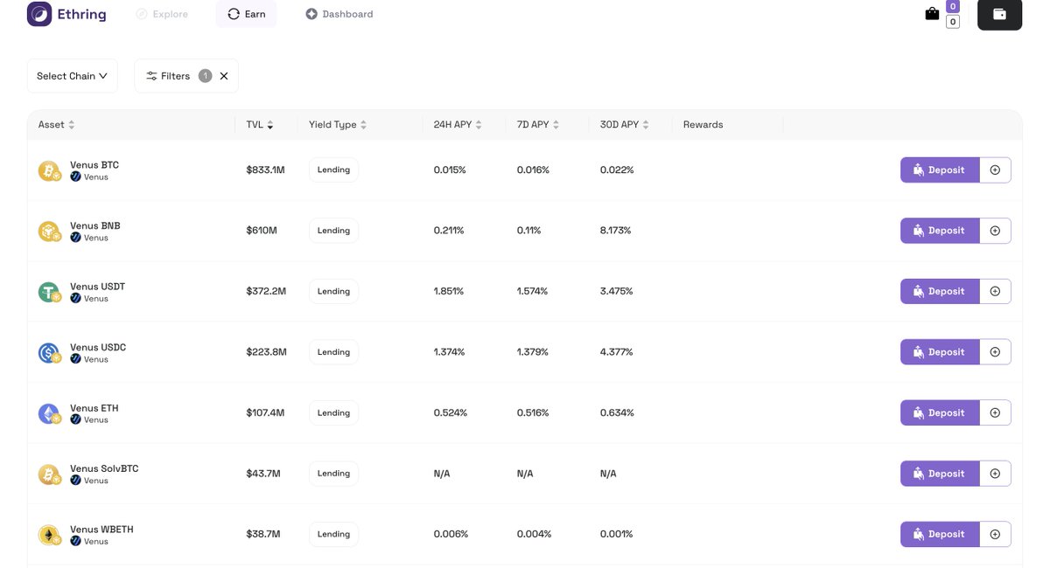Click the plus icon for Venus ETH
Screen dimensions: 1050x568
tap(995, 413)
